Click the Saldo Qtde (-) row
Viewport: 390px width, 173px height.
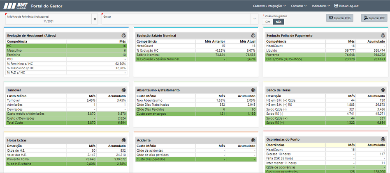(x=325, y=109)
